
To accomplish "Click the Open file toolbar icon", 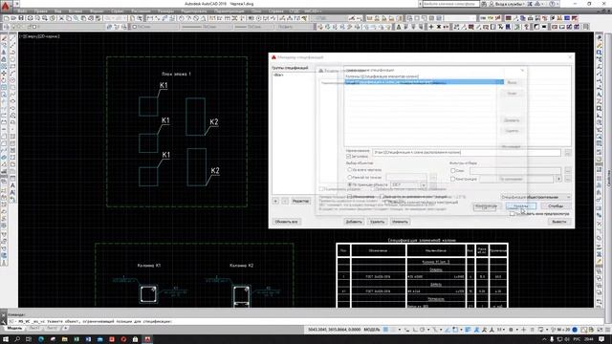I will coord(13,18).
